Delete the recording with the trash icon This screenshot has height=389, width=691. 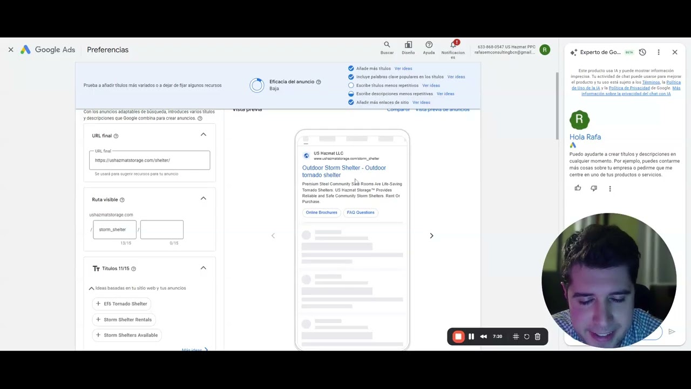(538, 337)
